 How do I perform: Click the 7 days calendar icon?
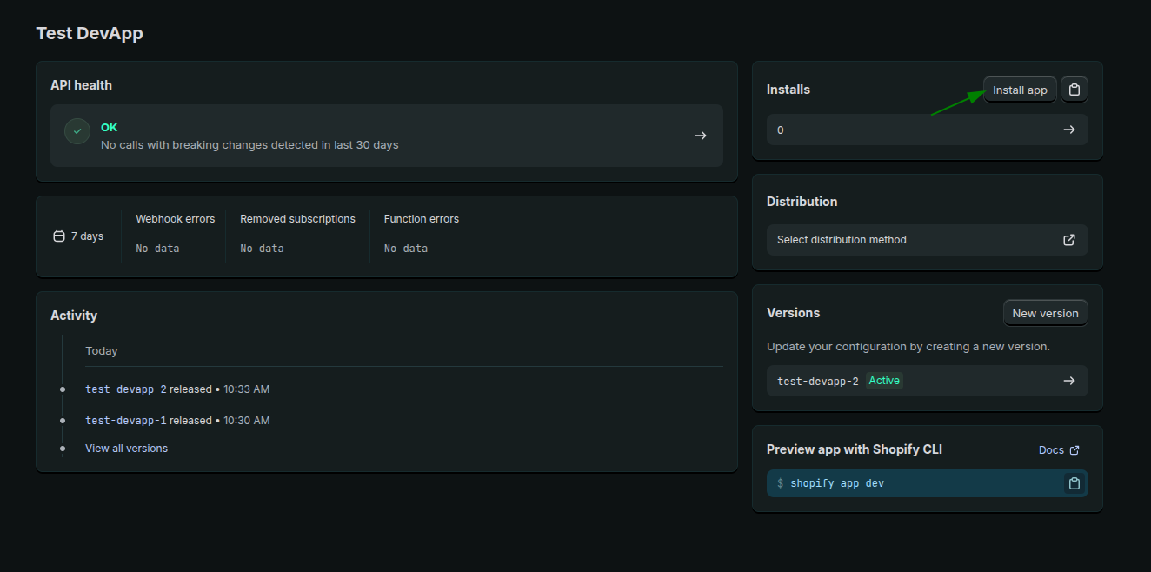pos(59,236)
